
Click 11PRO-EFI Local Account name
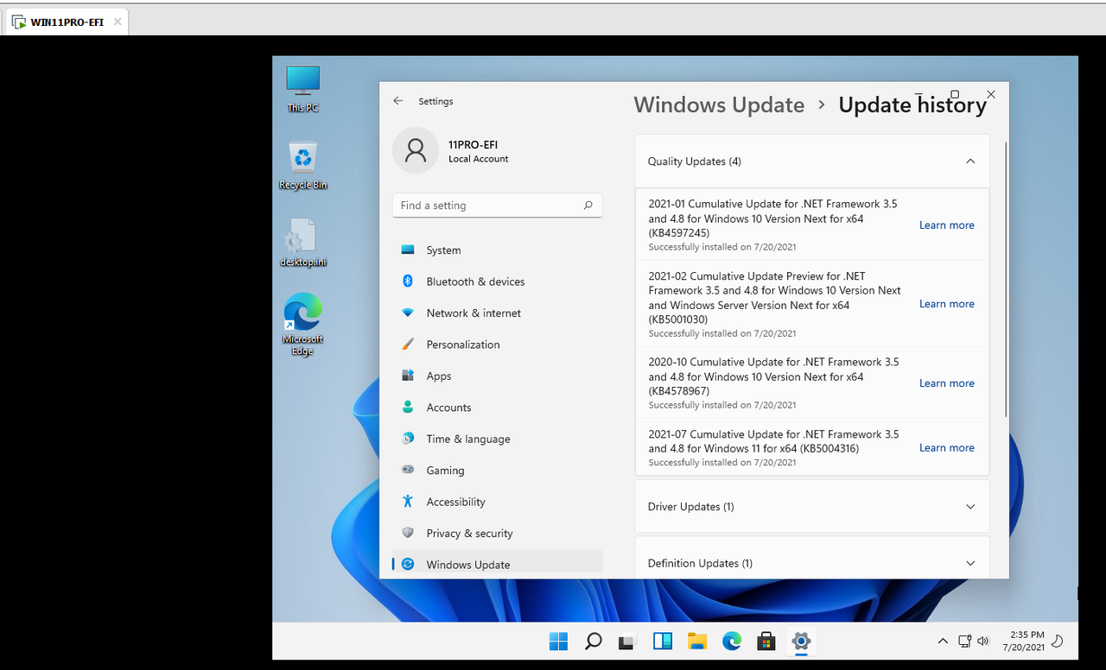point(478,151)
